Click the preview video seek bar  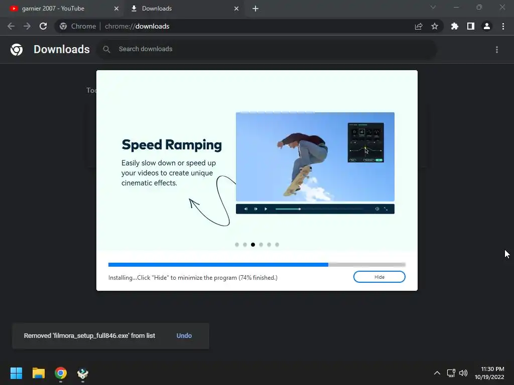coord(320,209)
